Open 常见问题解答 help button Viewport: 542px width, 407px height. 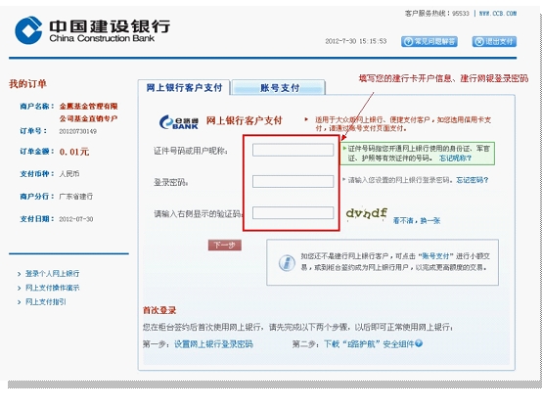tap(429, 41)
